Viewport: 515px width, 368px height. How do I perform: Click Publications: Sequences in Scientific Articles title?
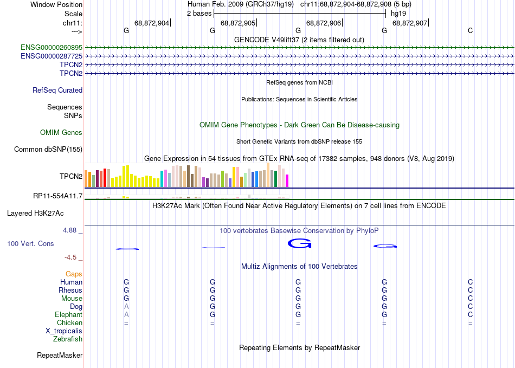click(299, 99)
